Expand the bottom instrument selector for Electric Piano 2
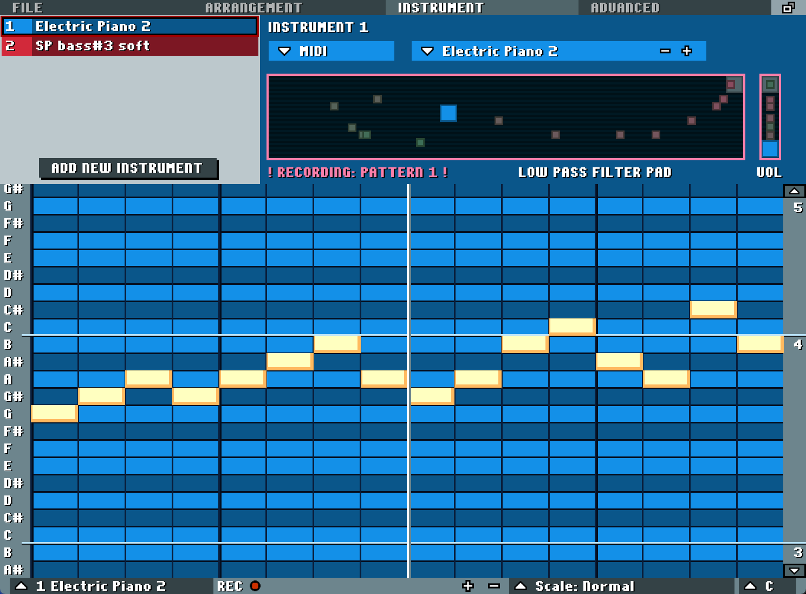The image size is (806, 594). pyautogui.click(x=21, y=586)
